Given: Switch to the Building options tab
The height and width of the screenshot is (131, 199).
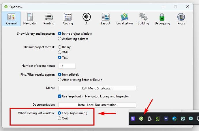Looking at the screenshot, I should pyautogui.click(x=143, y=19).
